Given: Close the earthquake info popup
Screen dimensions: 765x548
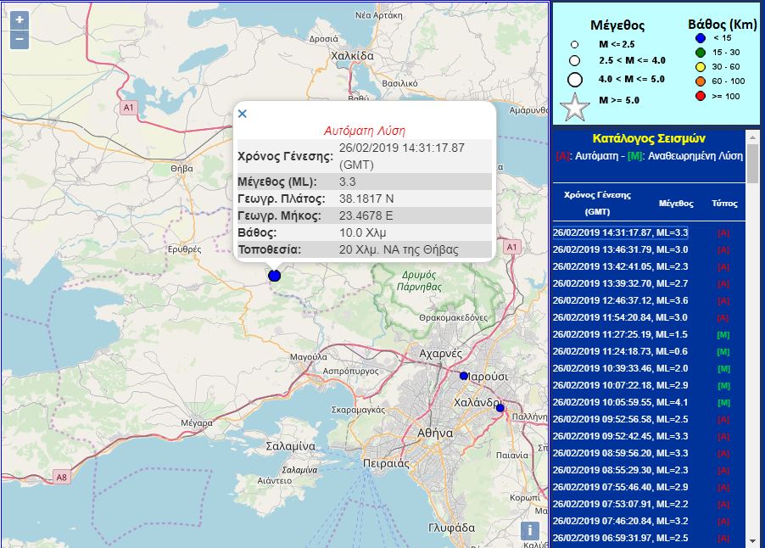Looking at the screenshot, I should click(243, 113).
